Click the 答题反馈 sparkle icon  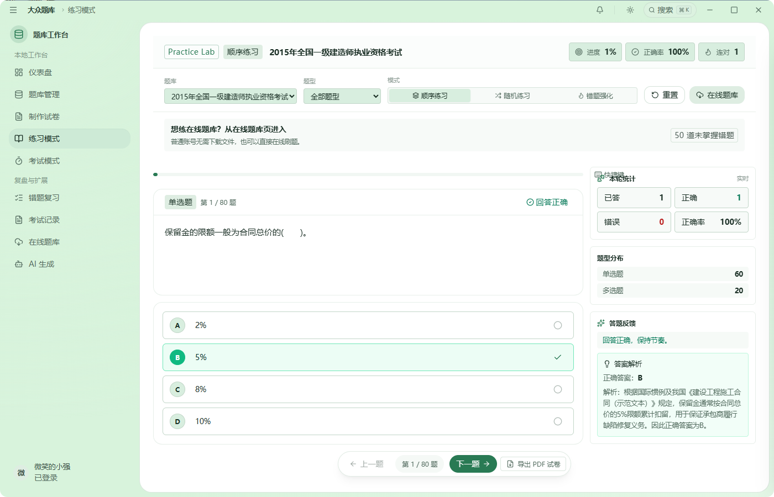click(601, 323)
